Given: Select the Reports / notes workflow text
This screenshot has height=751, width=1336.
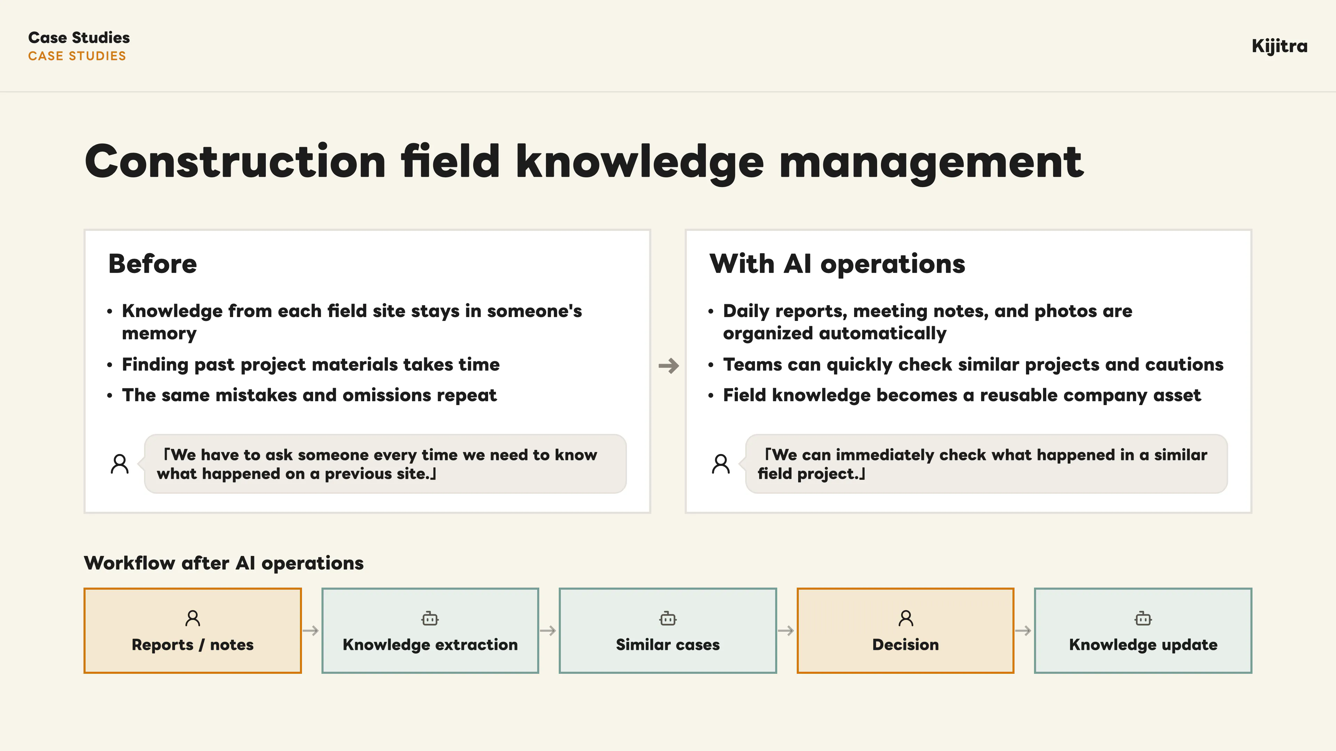Looking at the screenshot, I should click(x=192, y=644).
